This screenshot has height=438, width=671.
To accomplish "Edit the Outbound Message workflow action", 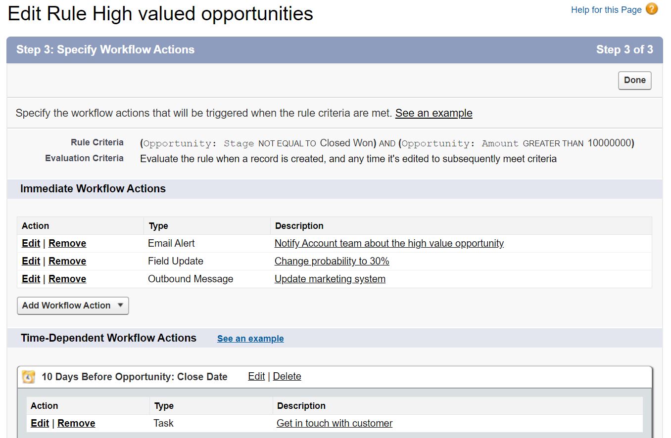I will click(x=31, y=279).
